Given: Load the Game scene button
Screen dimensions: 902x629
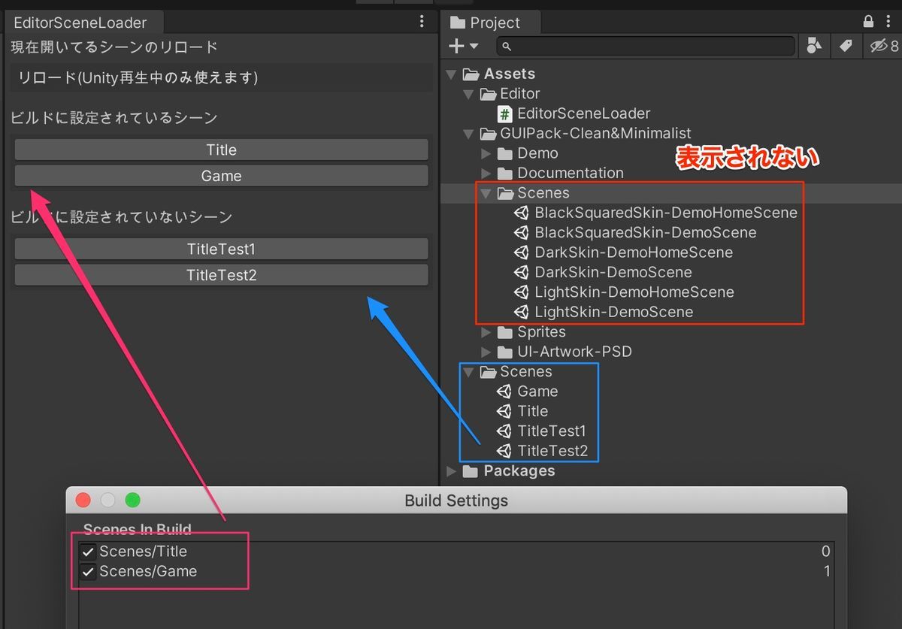Looking at the screenshot, I should coord(221,176).
